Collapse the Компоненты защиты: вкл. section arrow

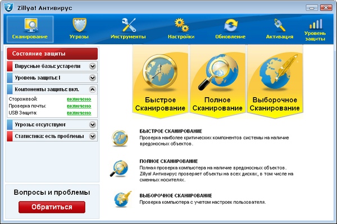(93, 89)
